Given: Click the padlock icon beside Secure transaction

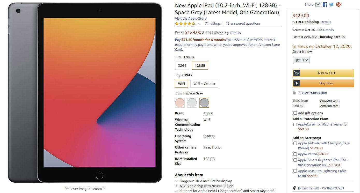Looking at the screenshot, I should 294,93.
